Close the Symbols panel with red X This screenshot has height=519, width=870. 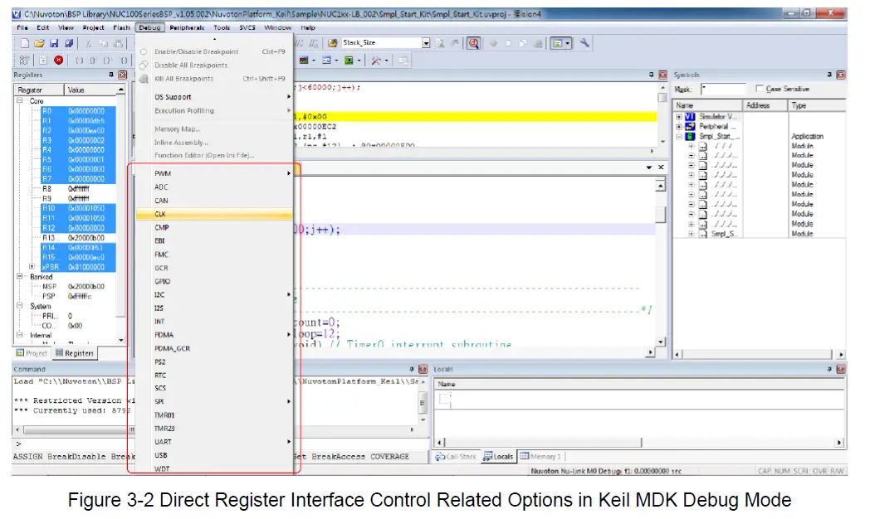[841, 75]
